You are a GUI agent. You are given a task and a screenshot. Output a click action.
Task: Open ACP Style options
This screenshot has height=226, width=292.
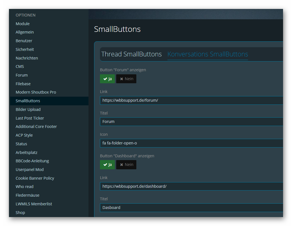24,135
